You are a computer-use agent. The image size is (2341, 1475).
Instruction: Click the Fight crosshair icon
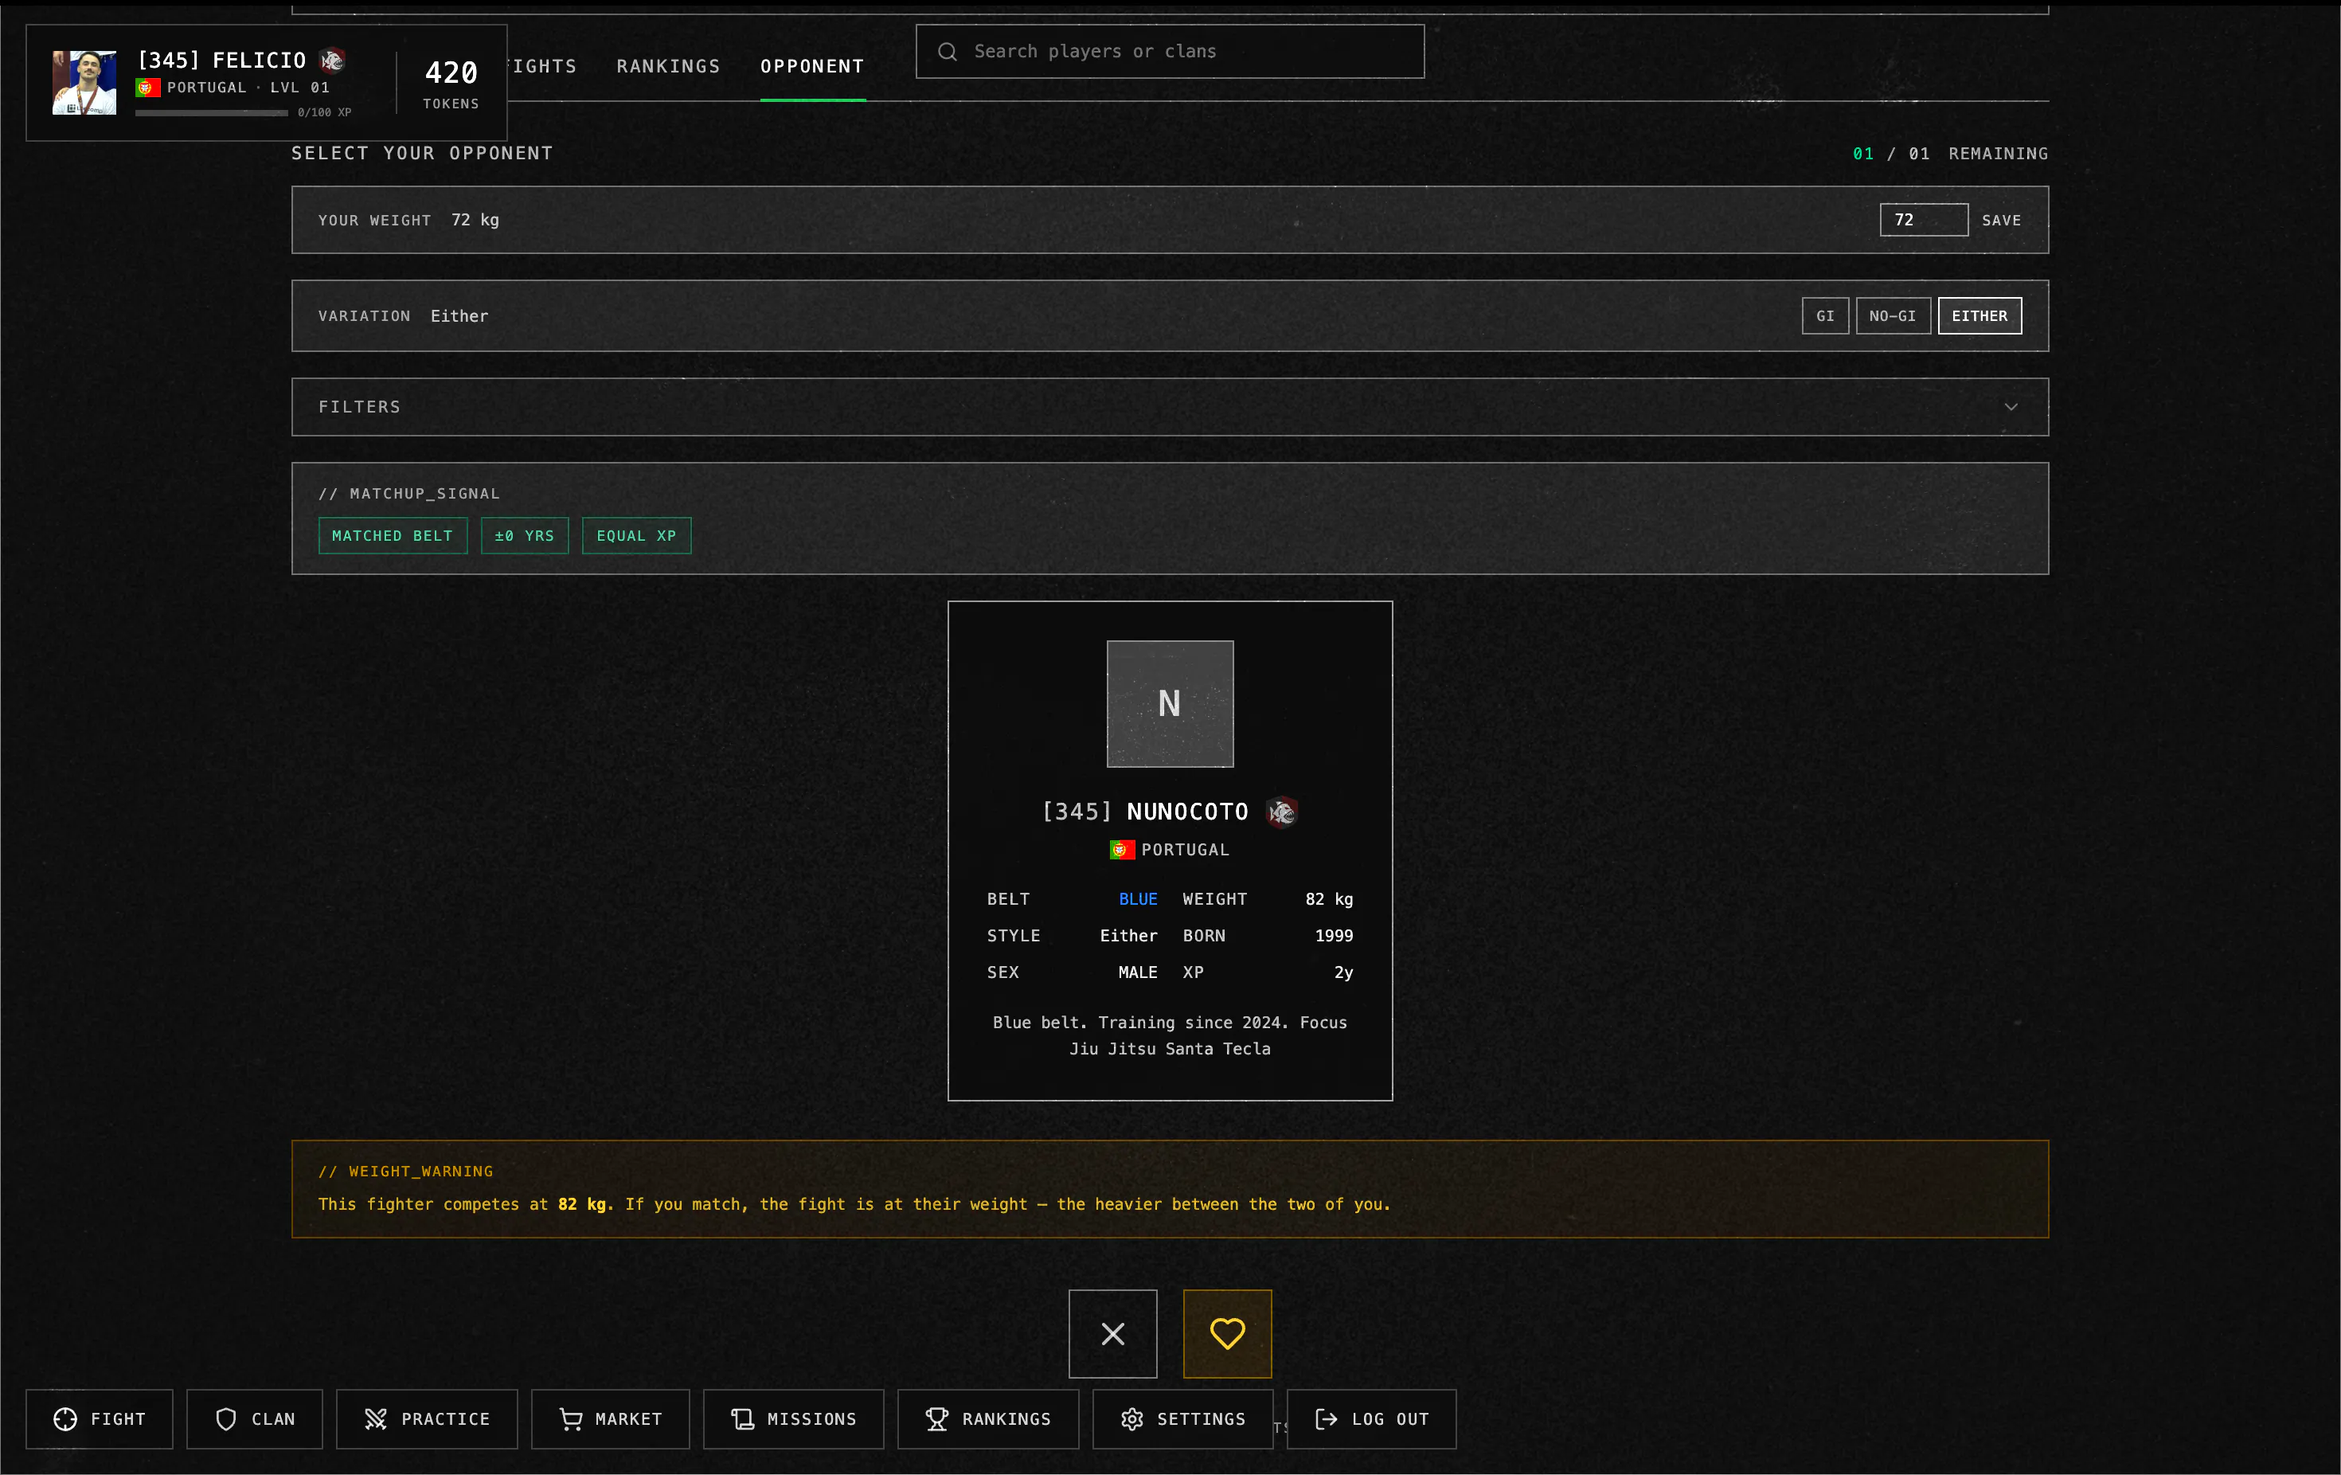point(65,1418)
